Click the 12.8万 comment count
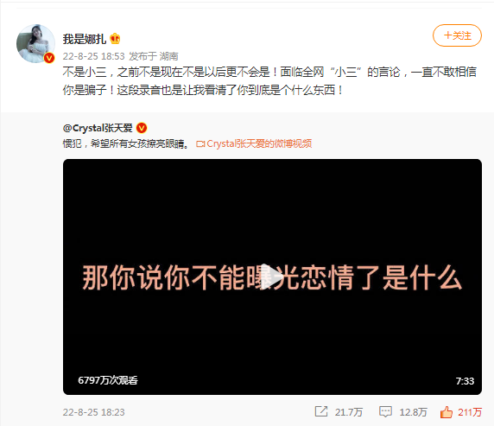The width and height of the screenshot is (494, 426). [x=413, y=412]
